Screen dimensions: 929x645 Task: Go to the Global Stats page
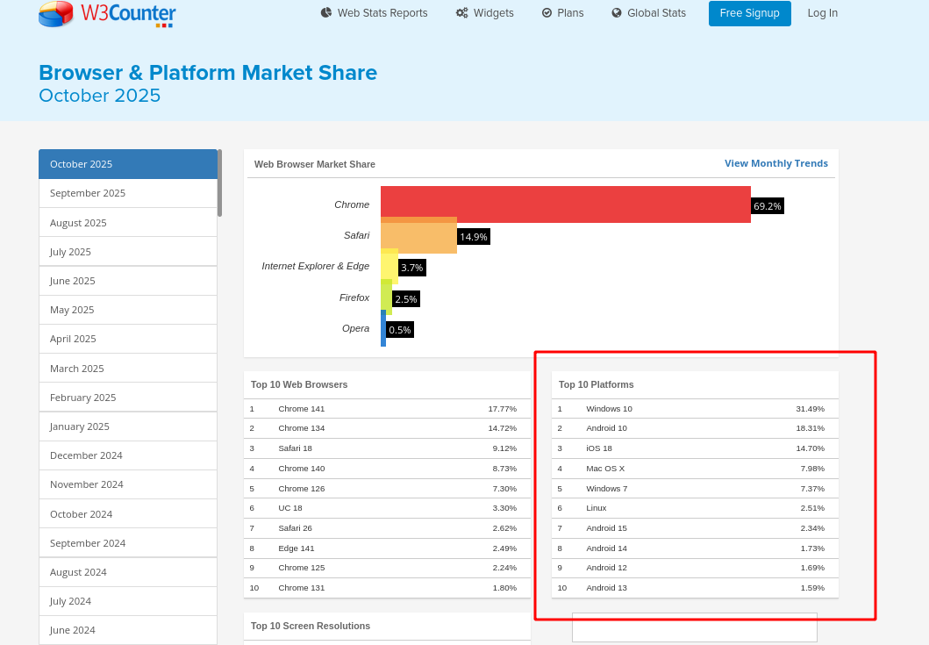tap(656, 13)
